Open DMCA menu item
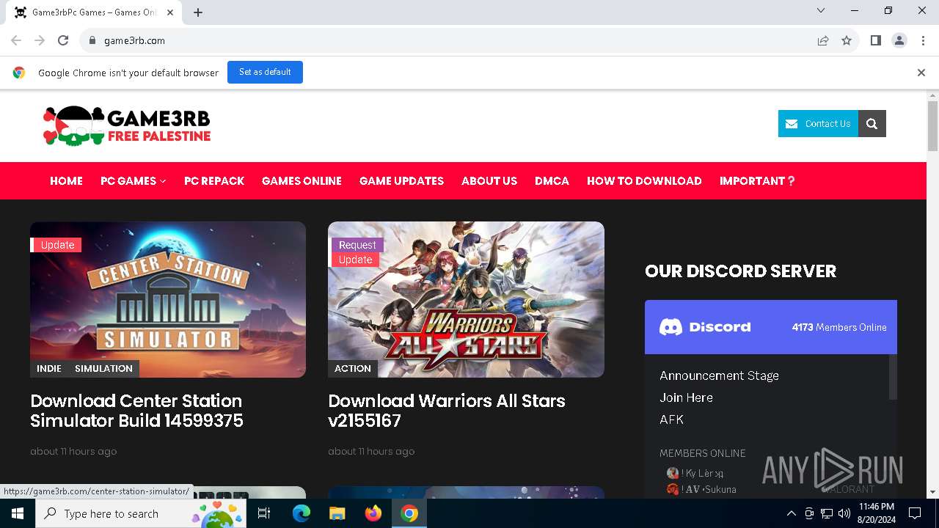The width and height of the screenshot is (939, 528). (552, 181)
